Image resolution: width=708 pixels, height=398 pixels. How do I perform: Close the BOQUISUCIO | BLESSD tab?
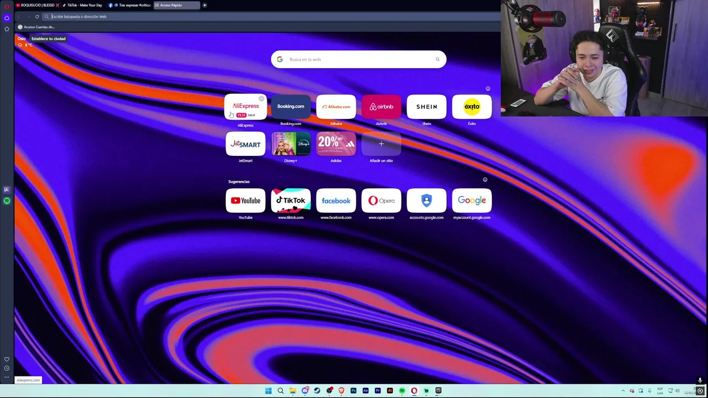pos(57,5)
